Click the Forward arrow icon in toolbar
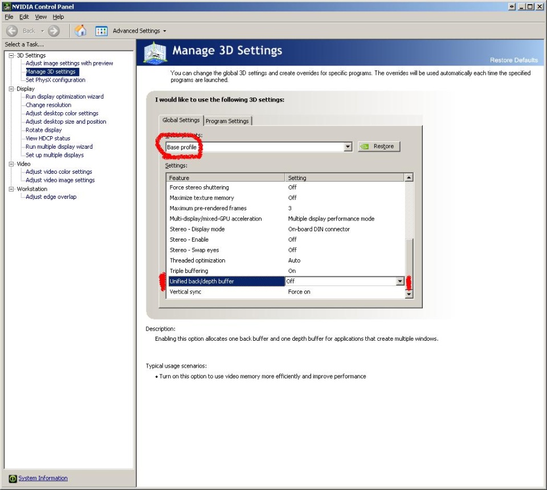Viewport: 547px width, 490px height. tap(54, 31)
